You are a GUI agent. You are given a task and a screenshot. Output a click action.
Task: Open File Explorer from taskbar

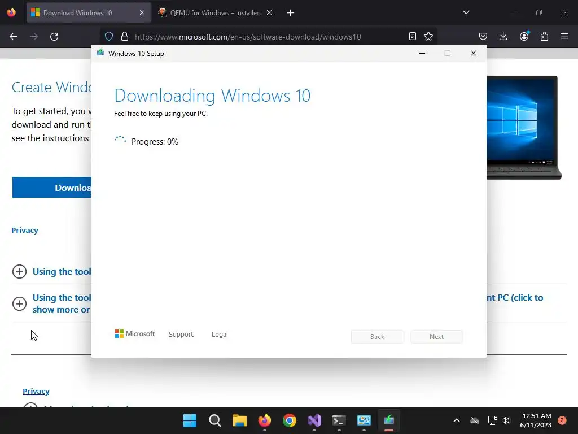click(239, 420)
